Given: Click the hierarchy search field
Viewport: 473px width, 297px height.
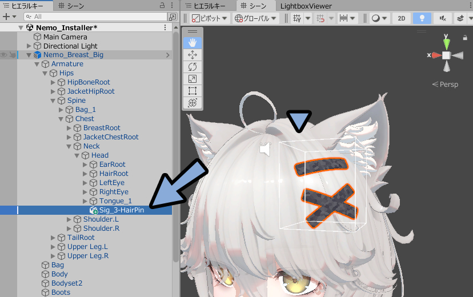Looking at the screenshot, I should point(95,17).
